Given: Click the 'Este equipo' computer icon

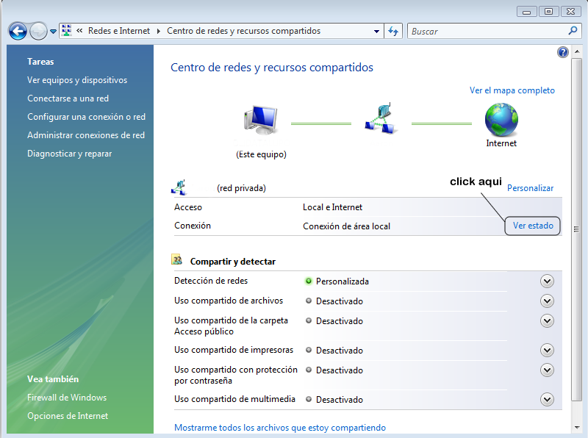Looking at the screenshot, I should click(x=261, y=120).
